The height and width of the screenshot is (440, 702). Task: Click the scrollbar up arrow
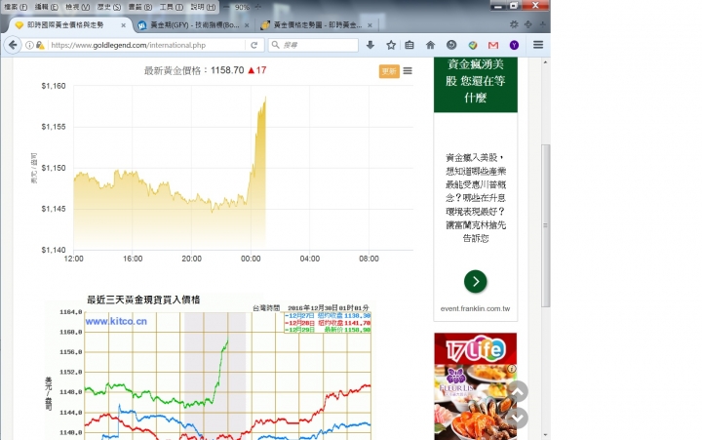[x=545, y=62]
